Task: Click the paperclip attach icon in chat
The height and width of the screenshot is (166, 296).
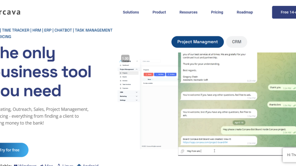Action: pyautogui.click(x=182, y=151)
